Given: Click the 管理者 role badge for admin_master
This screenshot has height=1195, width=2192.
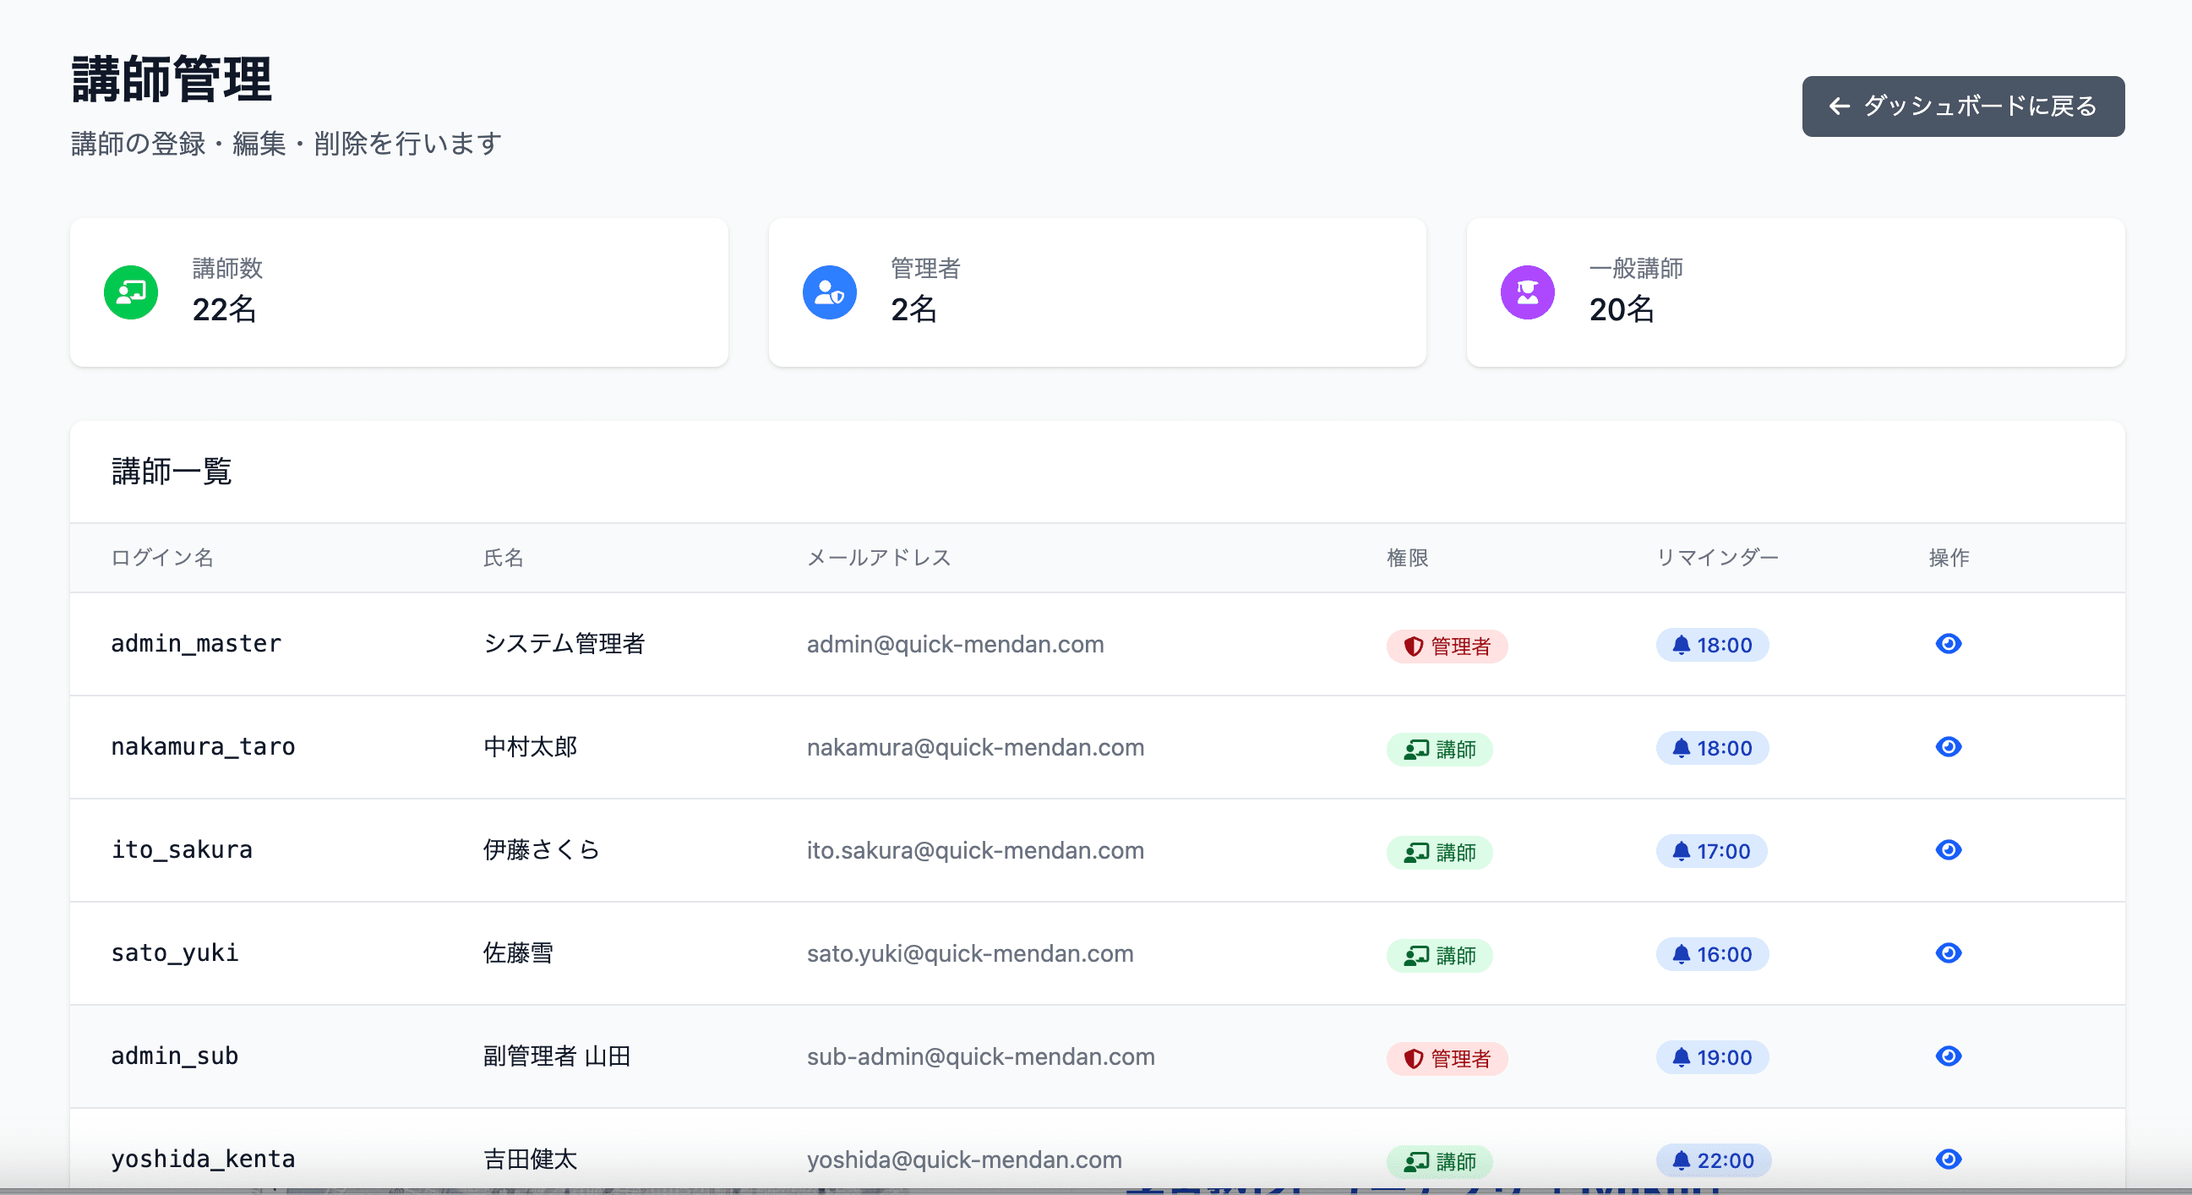Looking at the screenshot, I should (x=1447, y=646).
